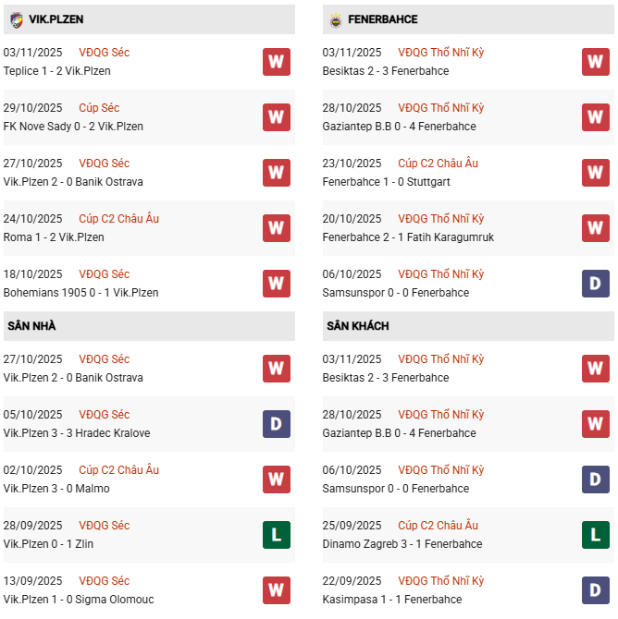
Task: Click the D badge for Hradec Kralove match
Action: click(x=276, y=424)
